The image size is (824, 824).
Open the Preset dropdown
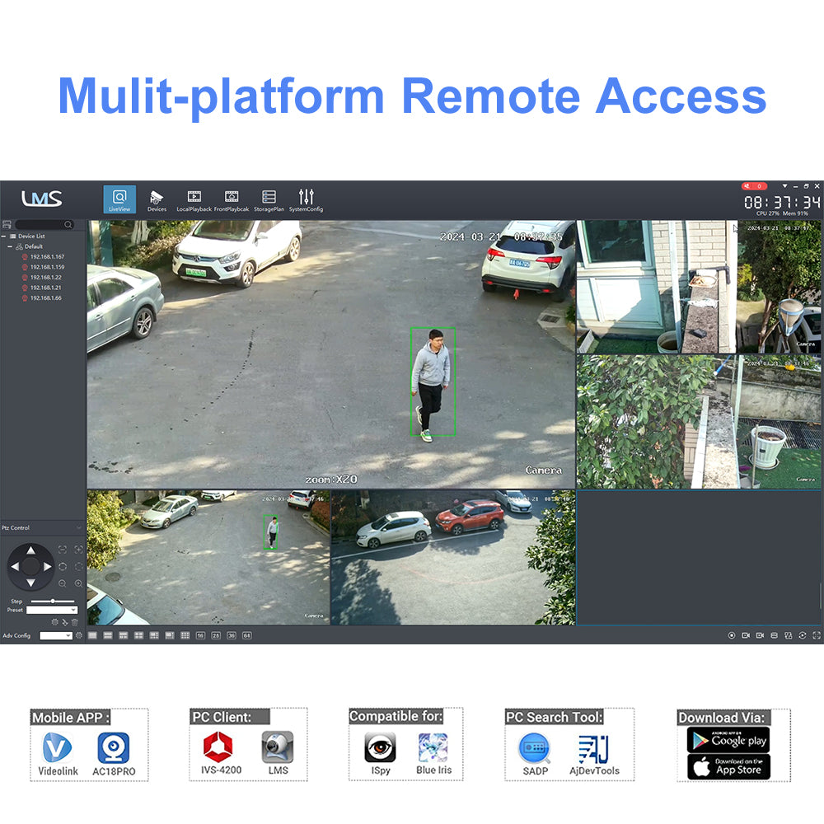52,611
